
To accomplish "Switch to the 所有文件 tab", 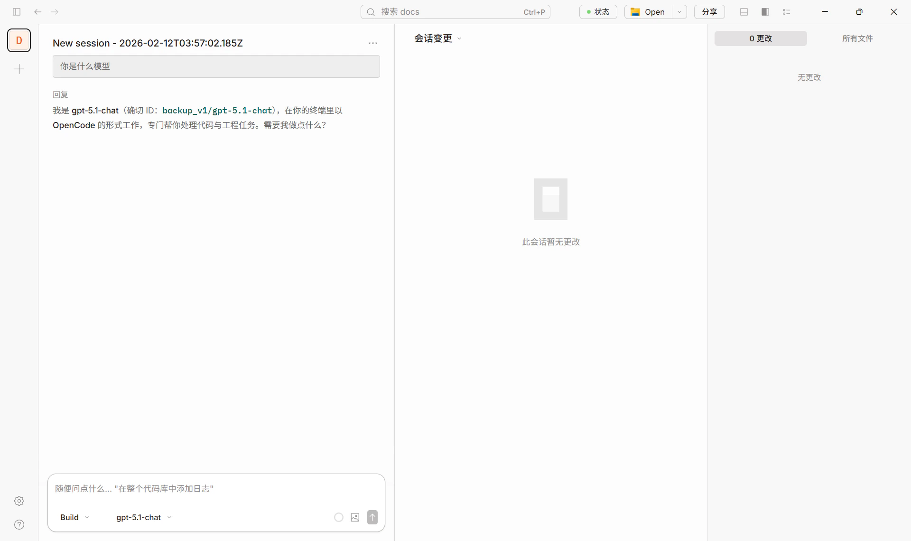I will (857, 38).
